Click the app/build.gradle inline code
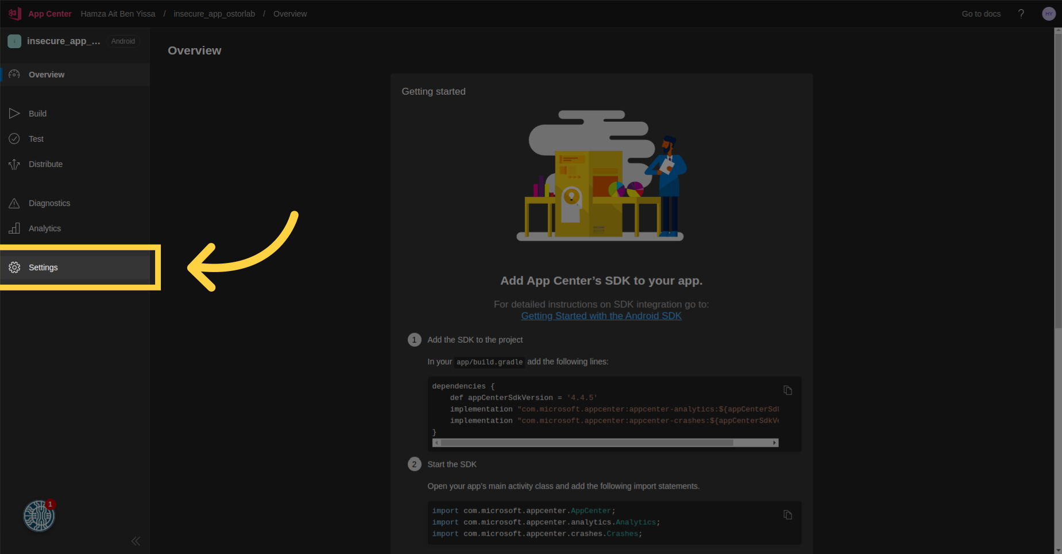1062x554 pixels. click(x=489, y=362)
